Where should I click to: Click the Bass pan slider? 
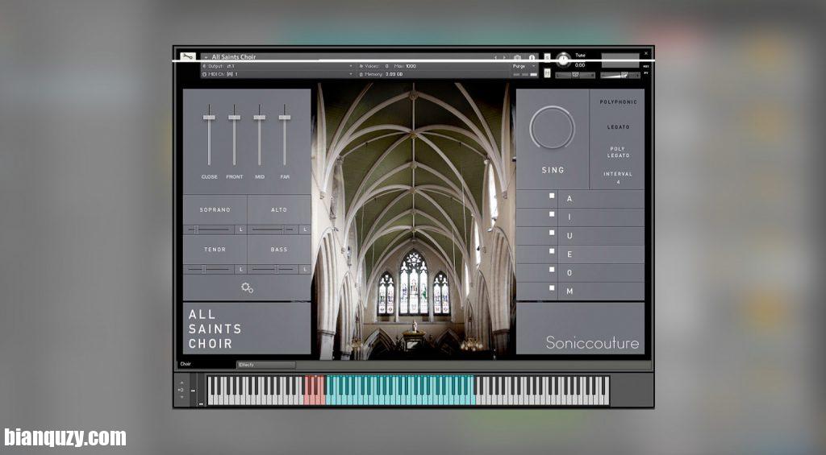273,269
